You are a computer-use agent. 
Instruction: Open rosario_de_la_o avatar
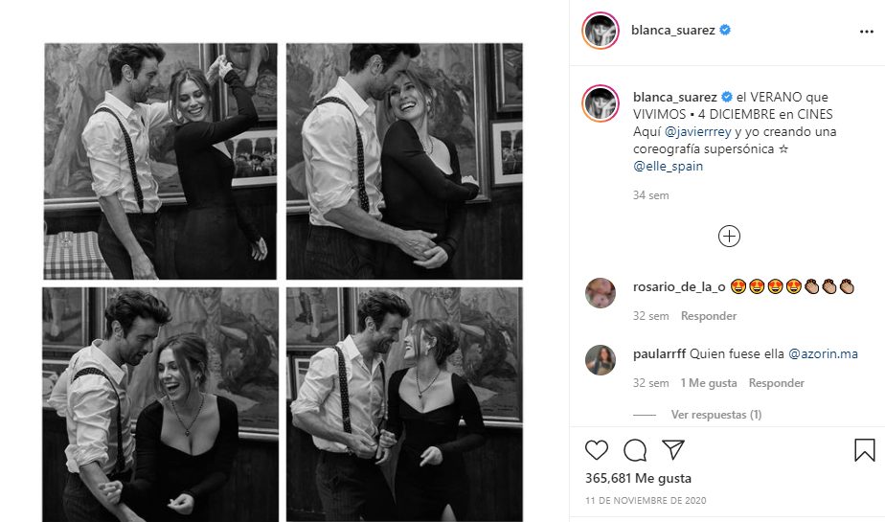[x=601, y=292]
